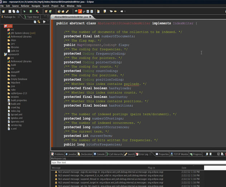Maximize the Package Explorer panel
The width and height of the screenshot is (226, 187).
click(48, 16)
